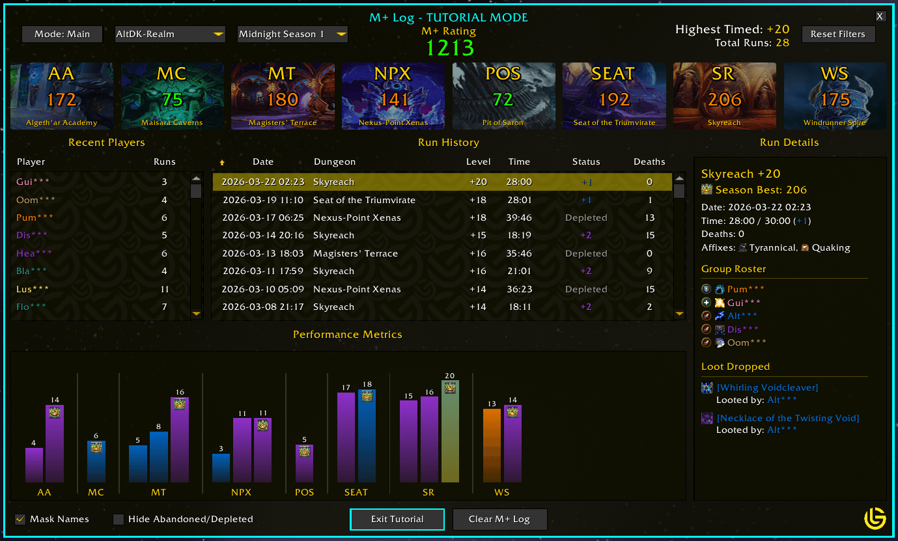Click the healer role icon beside Gui***

(707, 303)
